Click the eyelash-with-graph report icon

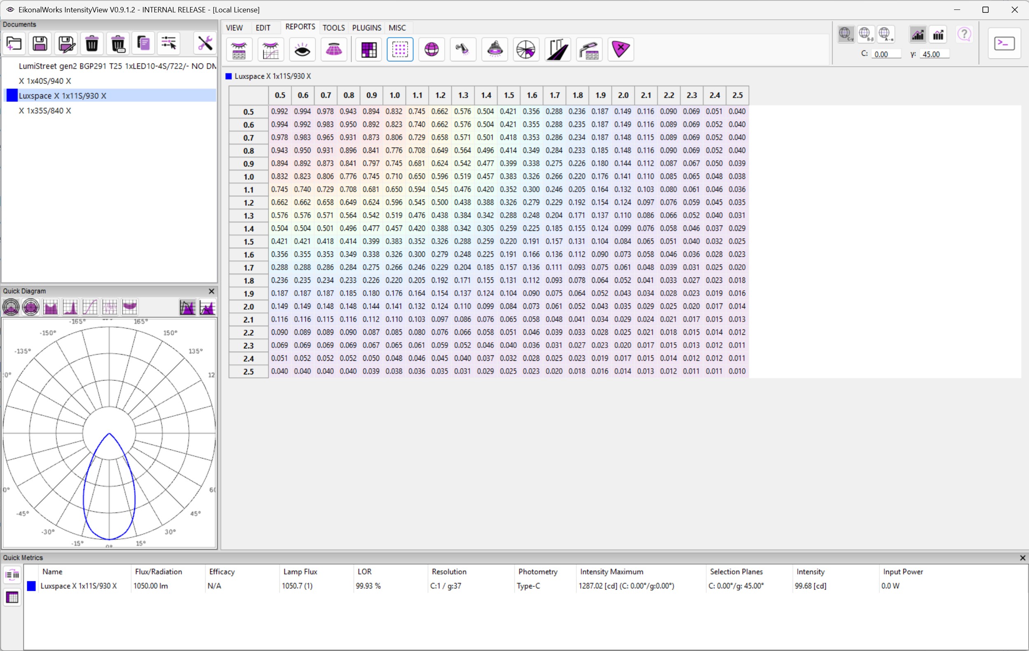pos(271,49)
